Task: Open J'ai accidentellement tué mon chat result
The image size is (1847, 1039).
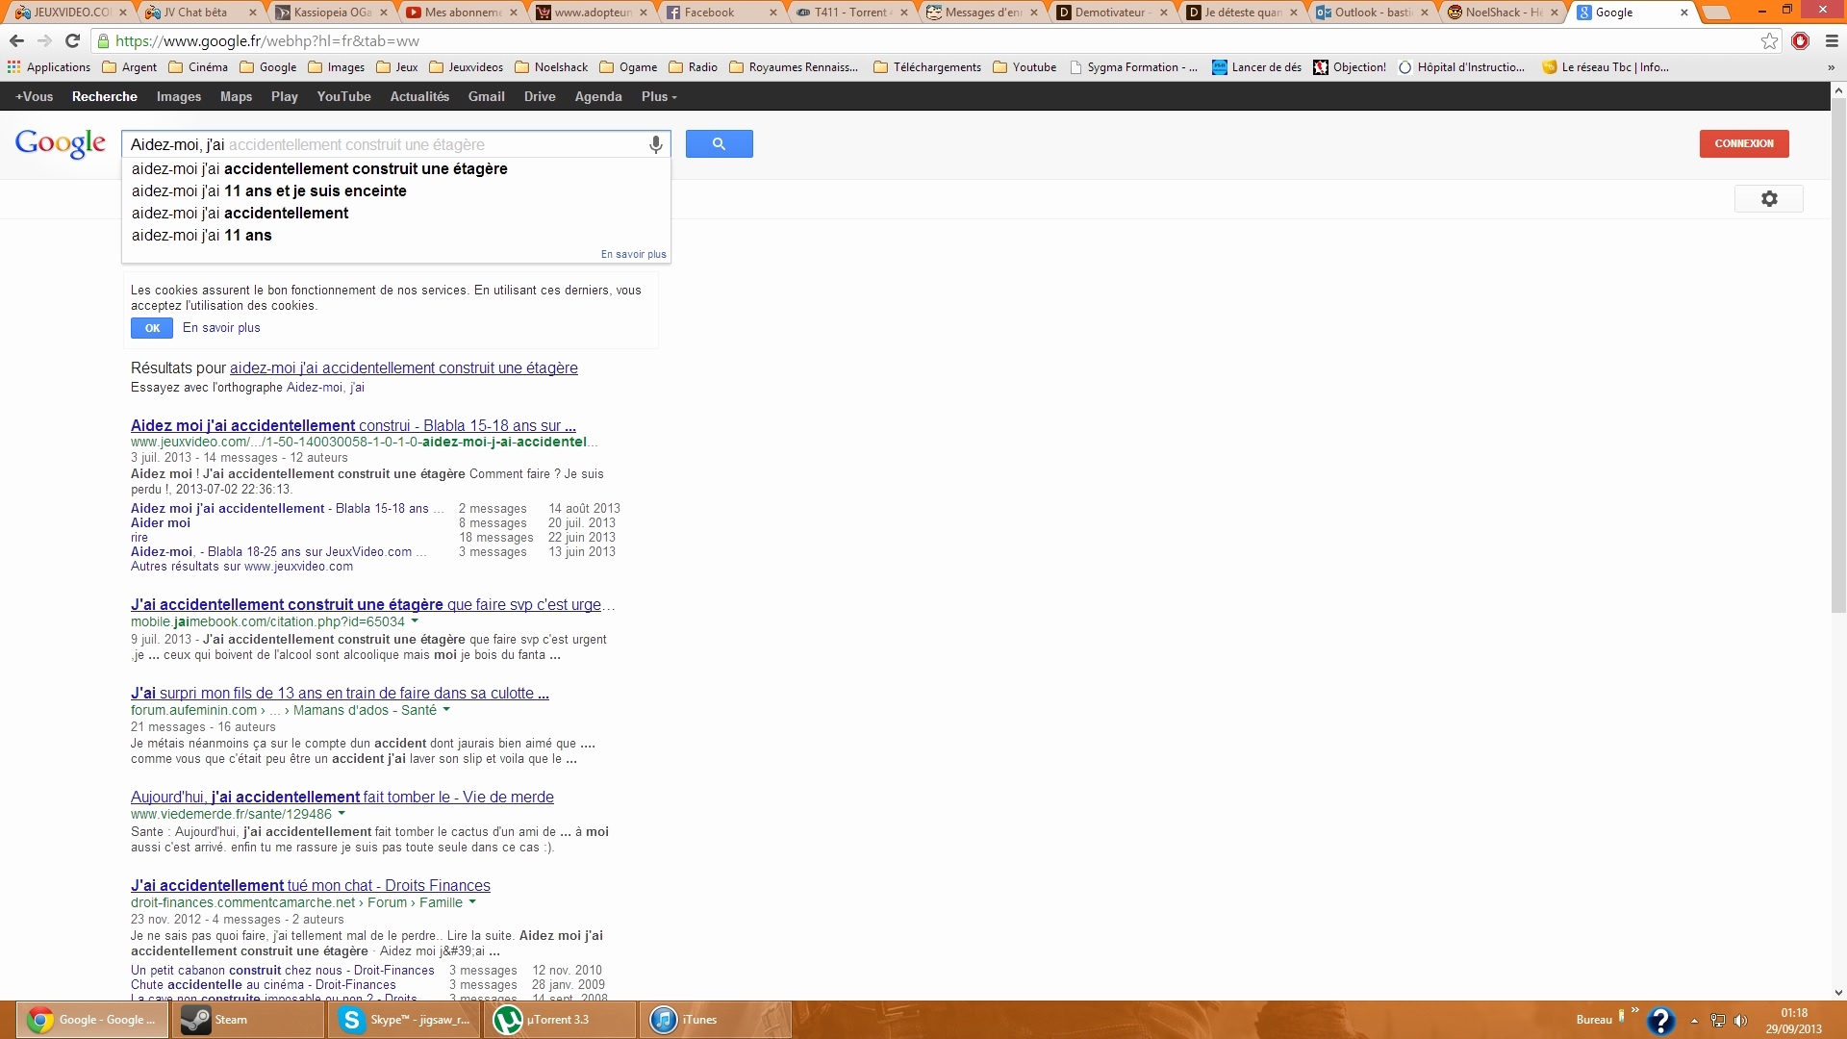Action: tap(310, 885)
